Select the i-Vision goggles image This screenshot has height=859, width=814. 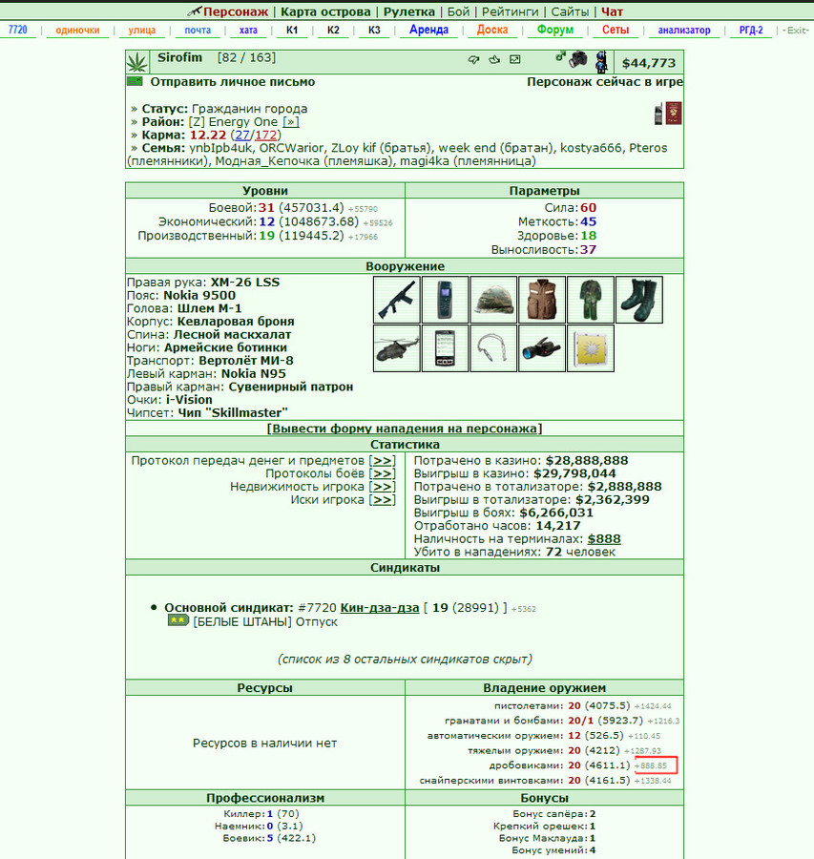[542, 348]
